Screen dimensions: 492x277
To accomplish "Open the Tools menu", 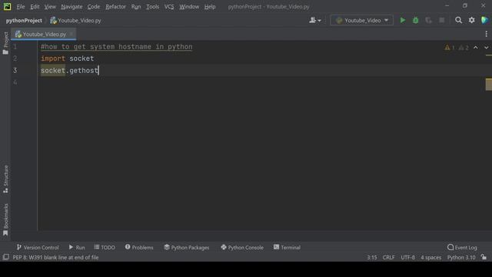I will (x=152, y=7).
